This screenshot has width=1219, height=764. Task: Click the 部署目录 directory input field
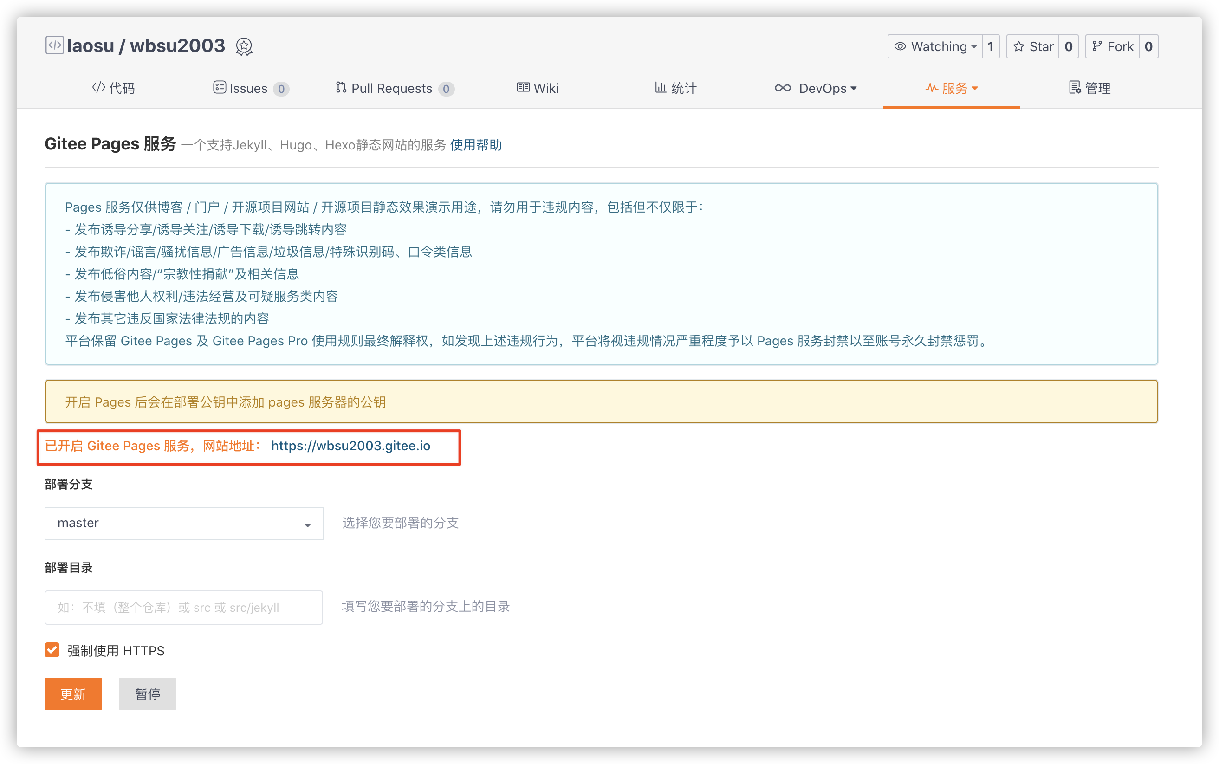point(184,608)
